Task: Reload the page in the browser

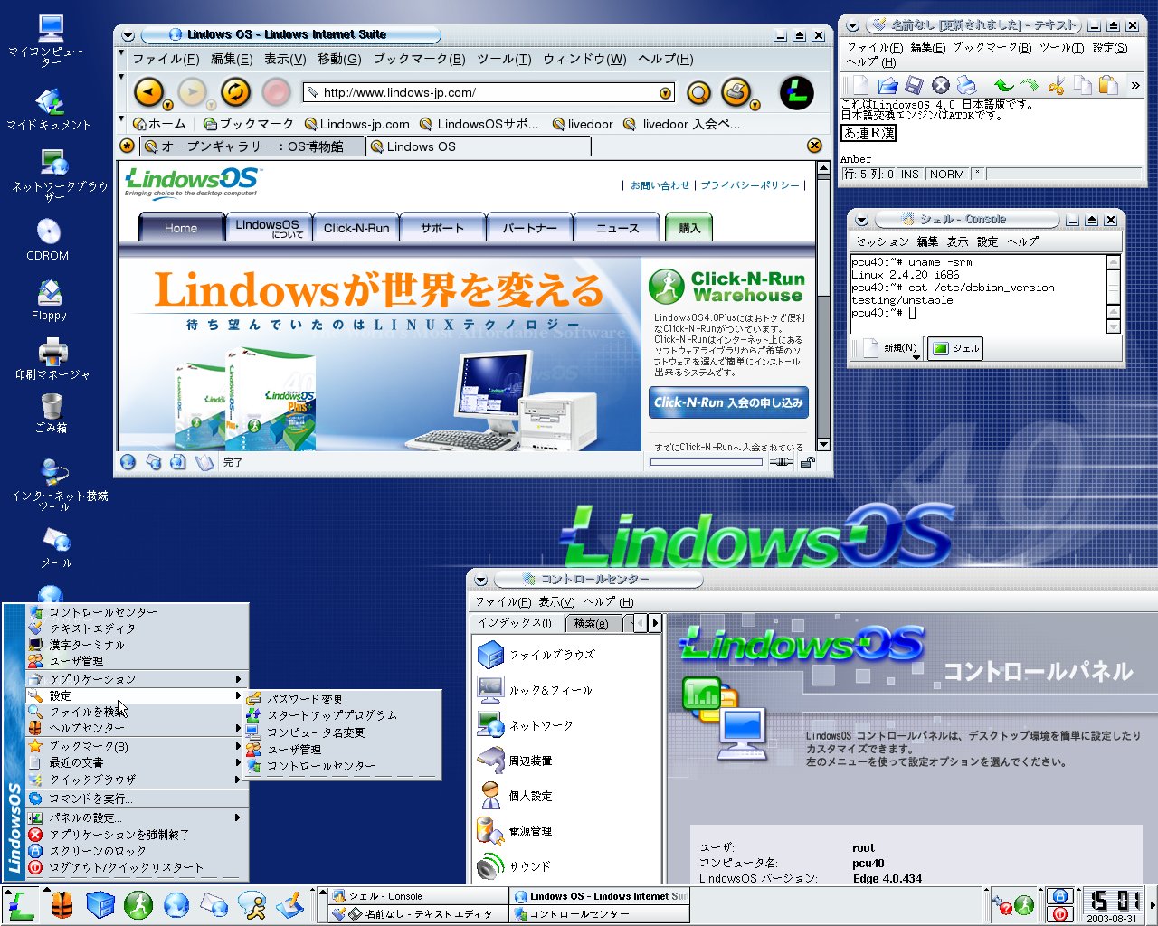Action: point(235,92)
